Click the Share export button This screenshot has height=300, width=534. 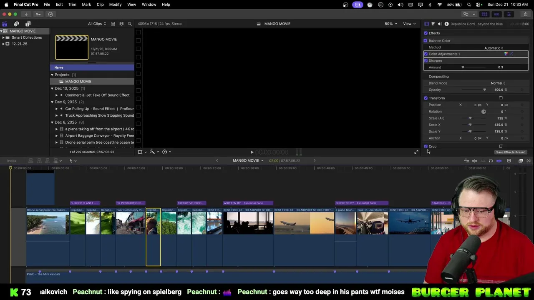[x=525, y=14]
